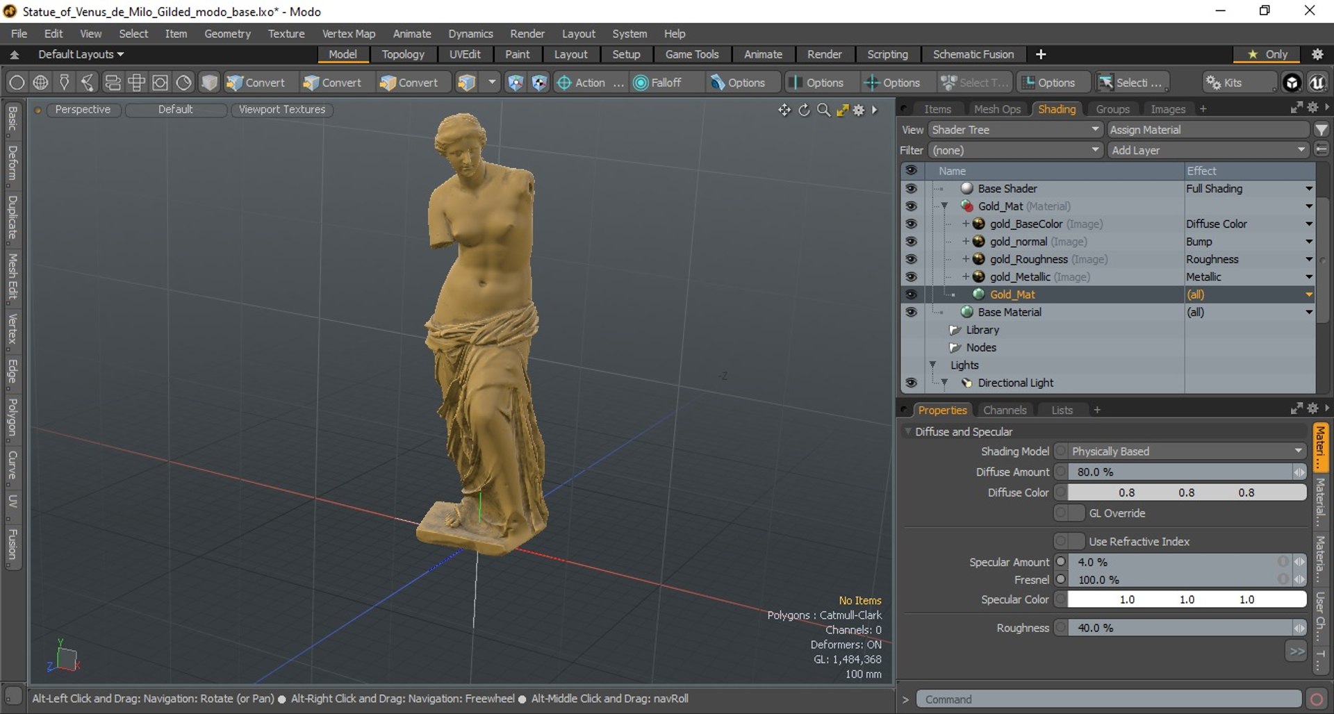Switch to the Mesh Ops tab
Image resolution: width=1334 pixels, height=714 pixels.
point(997,109)
